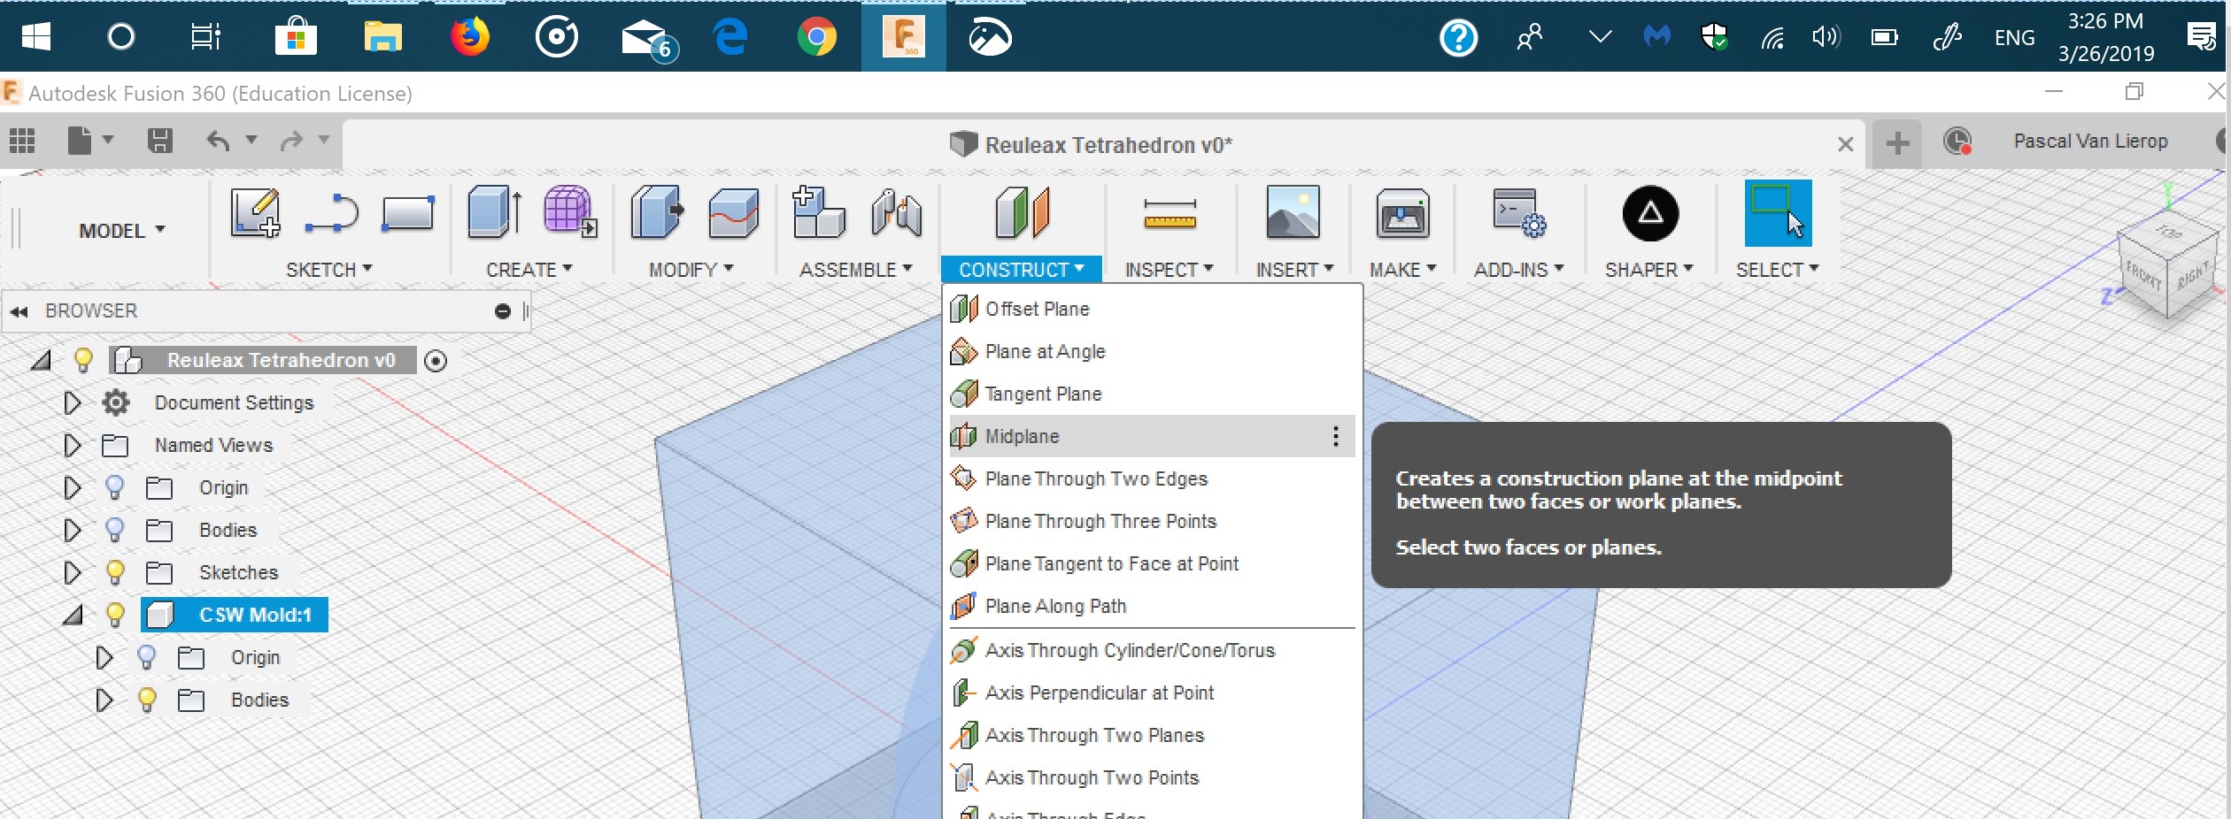Viewport: 2231px width, 819px height.
Task: Open Google Chrome from the taskbar
Action: 816,36
